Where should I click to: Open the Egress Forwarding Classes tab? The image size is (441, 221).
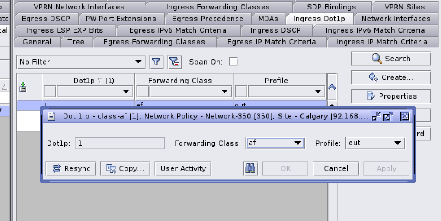pyautogui.click(x=154, y=42)
